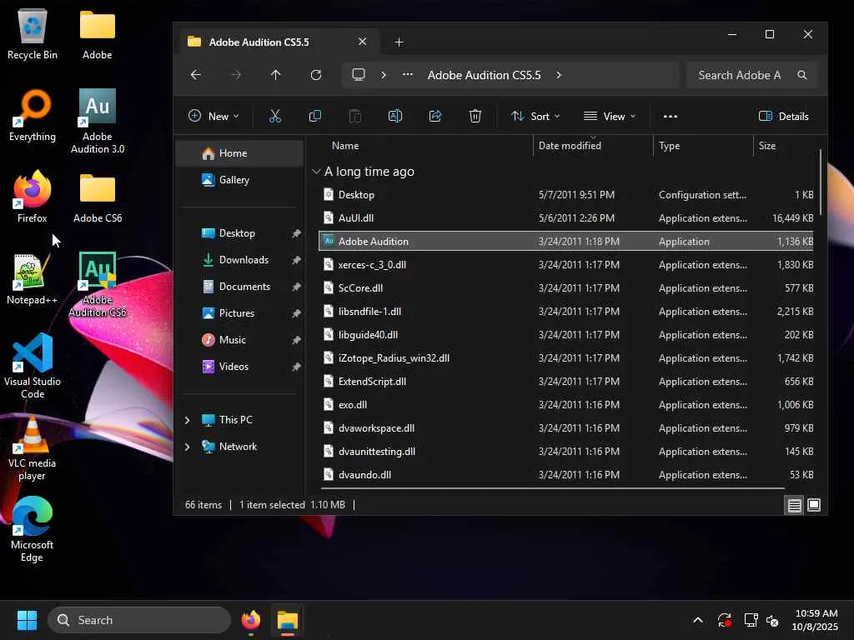Expand This PC in navigation pane

click(x=188, y=420)
